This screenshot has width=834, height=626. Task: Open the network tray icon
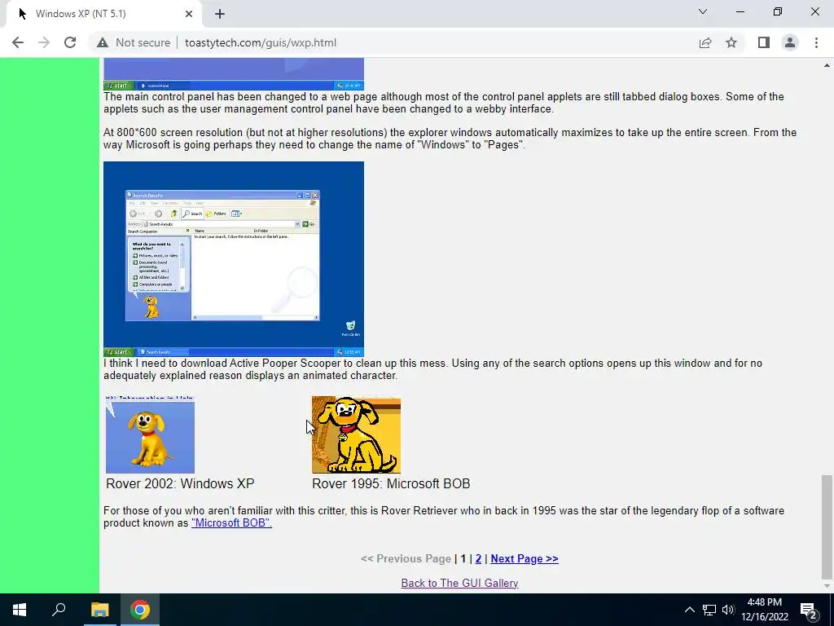pos(709,610)
